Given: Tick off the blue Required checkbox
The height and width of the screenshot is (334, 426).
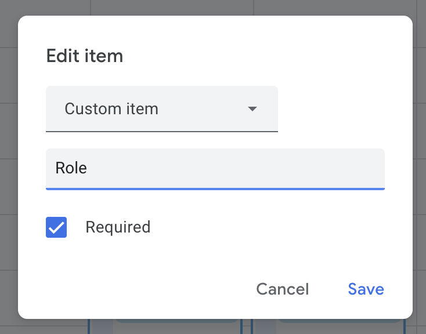Looking at the screenshot, I should tap(56, 227).
